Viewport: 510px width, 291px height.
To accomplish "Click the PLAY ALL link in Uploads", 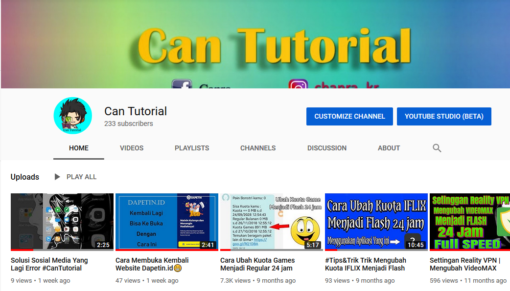I will [81, 177].
